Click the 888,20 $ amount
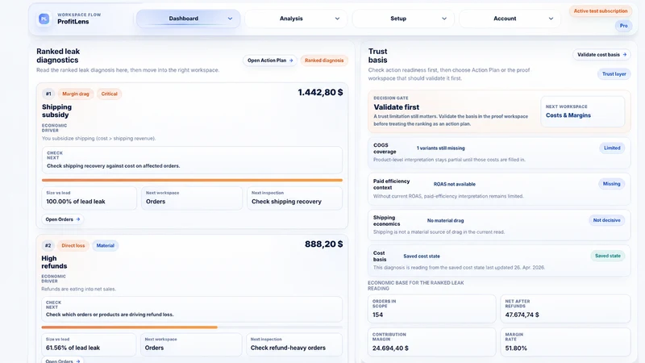The image size is (645, 363). pyautogui.click(x=324, y=244)
